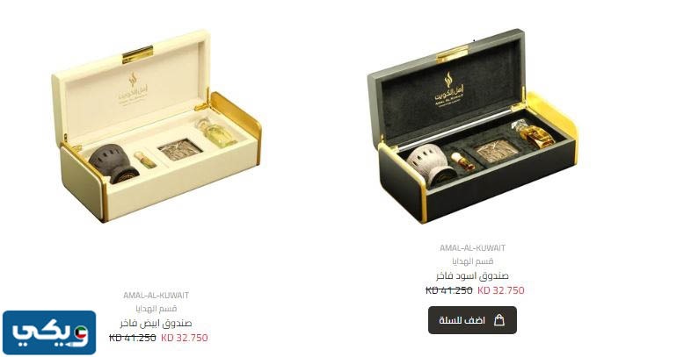
Task: Click sale price KD 32.750 under white box
Action: (184, 338)
